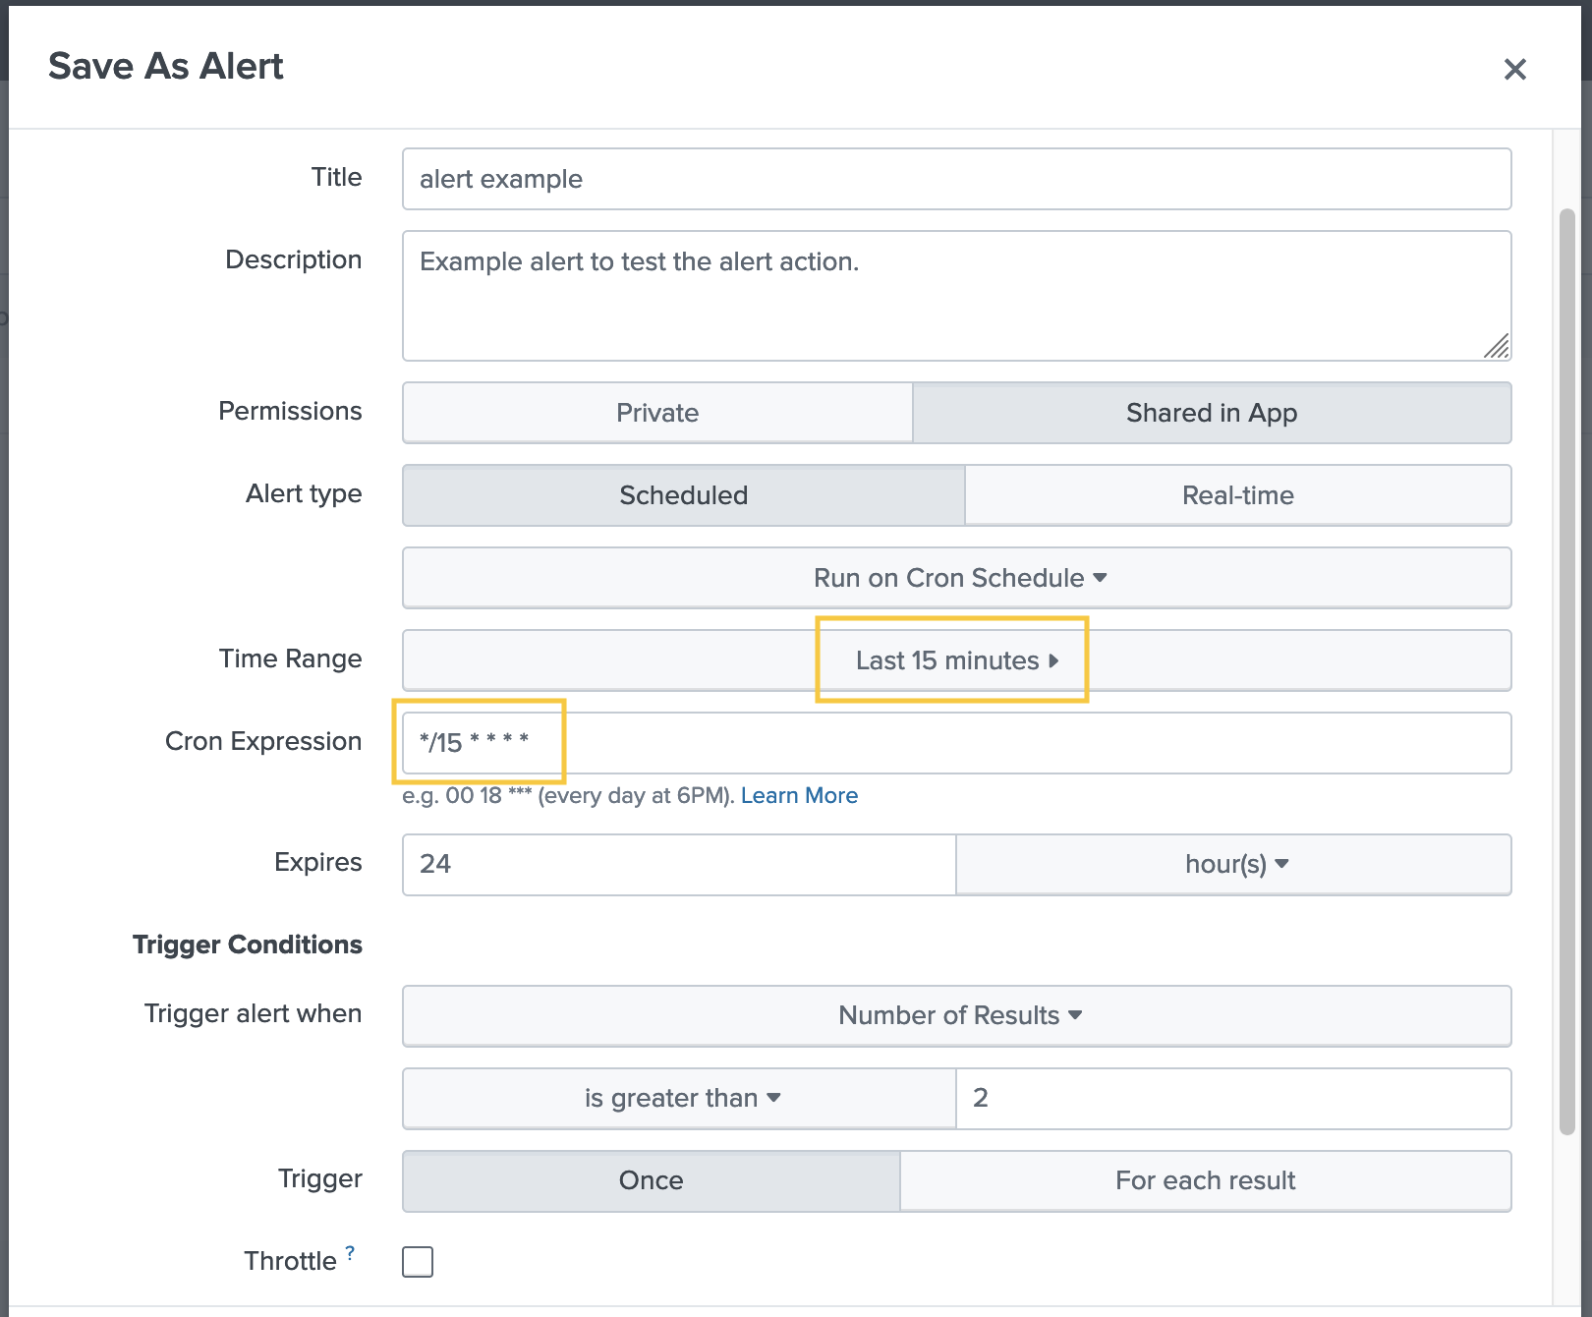Open the is greater than comparison dropdown

pyautogui.click(x=678, y=1098)
